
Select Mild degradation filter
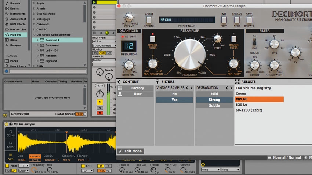click(214, 94)
